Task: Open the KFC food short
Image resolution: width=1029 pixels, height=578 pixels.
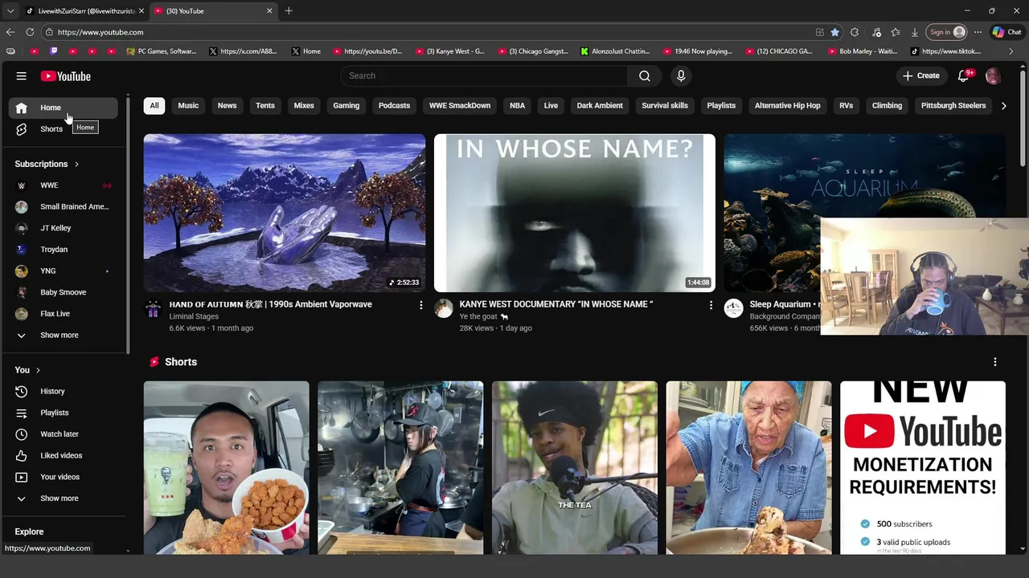Action: pos(226,468)
